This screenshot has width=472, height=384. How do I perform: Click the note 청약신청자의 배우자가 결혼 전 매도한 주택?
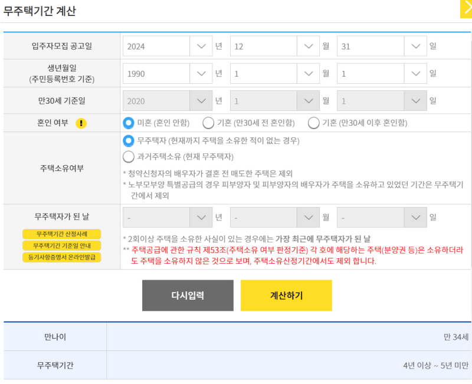[208, 173]
